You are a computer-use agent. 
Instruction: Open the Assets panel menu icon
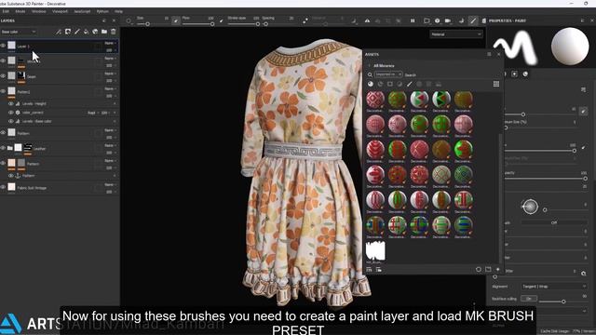(489, 54)
